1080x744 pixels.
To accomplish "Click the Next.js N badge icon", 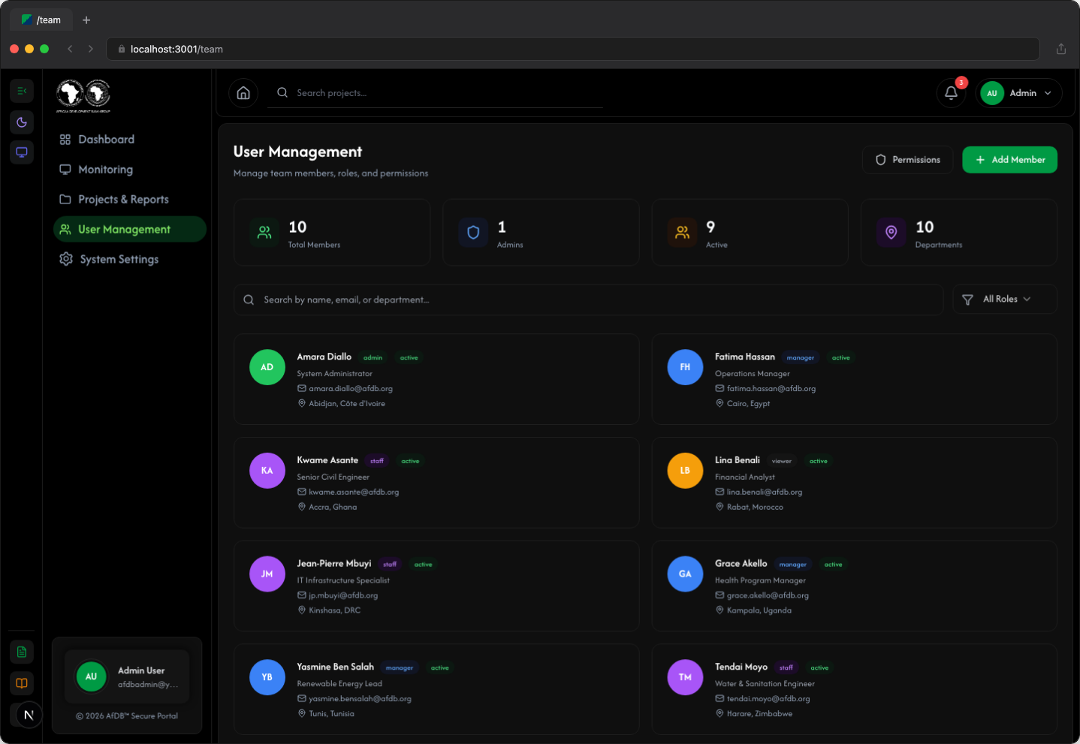I will 29,715.
